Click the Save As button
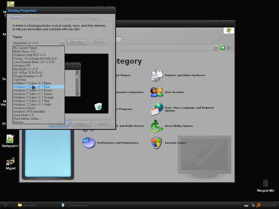The image size is (279, 209). pos(77,42)
